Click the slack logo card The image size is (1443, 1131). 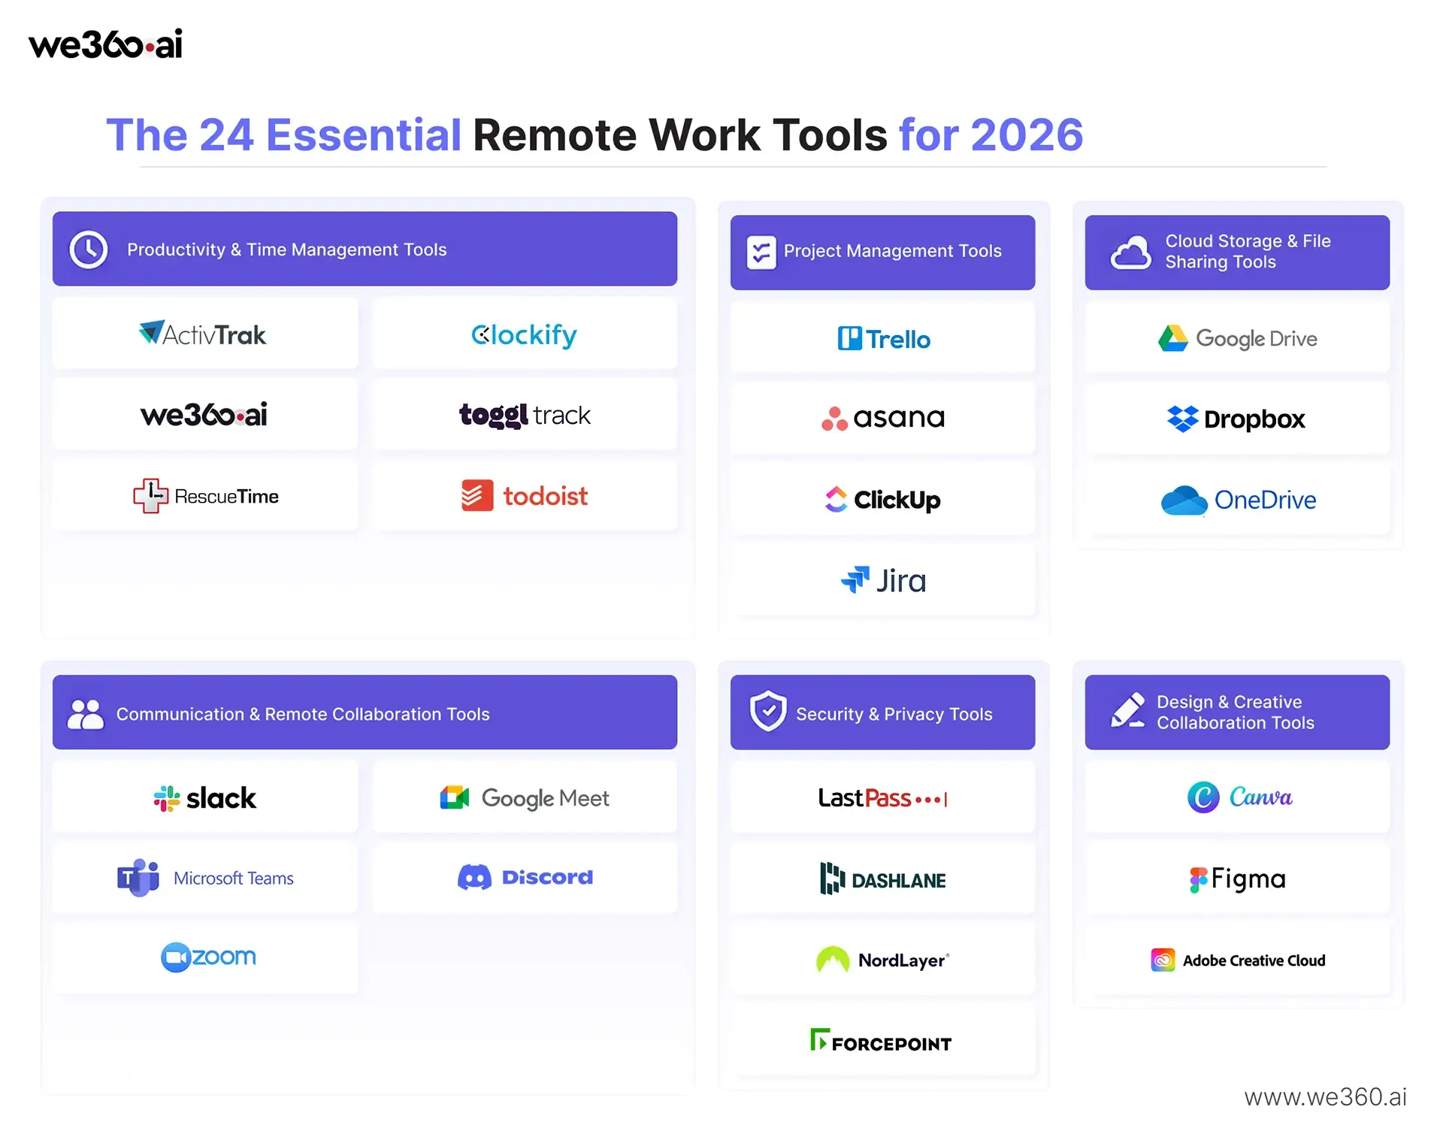click(205, 797)
